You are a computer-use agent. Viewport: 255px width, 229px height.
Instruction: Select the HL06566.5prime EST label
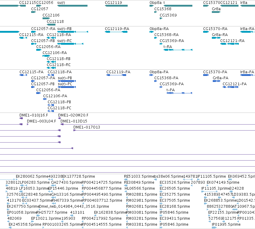(140, 188)
